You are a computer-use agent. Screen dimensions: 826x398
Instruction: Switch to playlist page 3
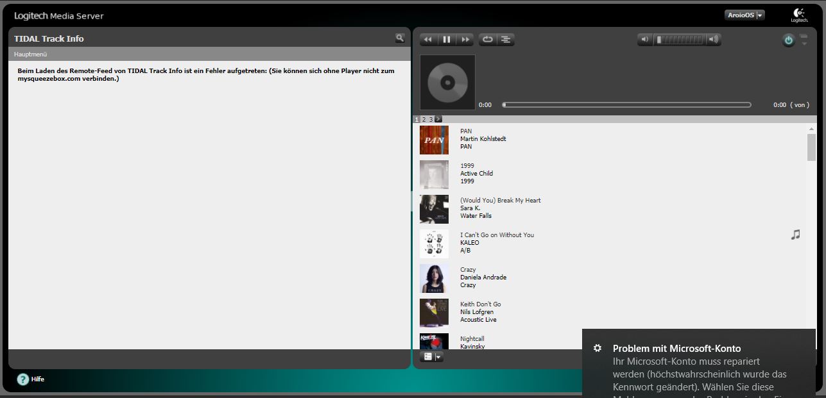tap(431, 119)
